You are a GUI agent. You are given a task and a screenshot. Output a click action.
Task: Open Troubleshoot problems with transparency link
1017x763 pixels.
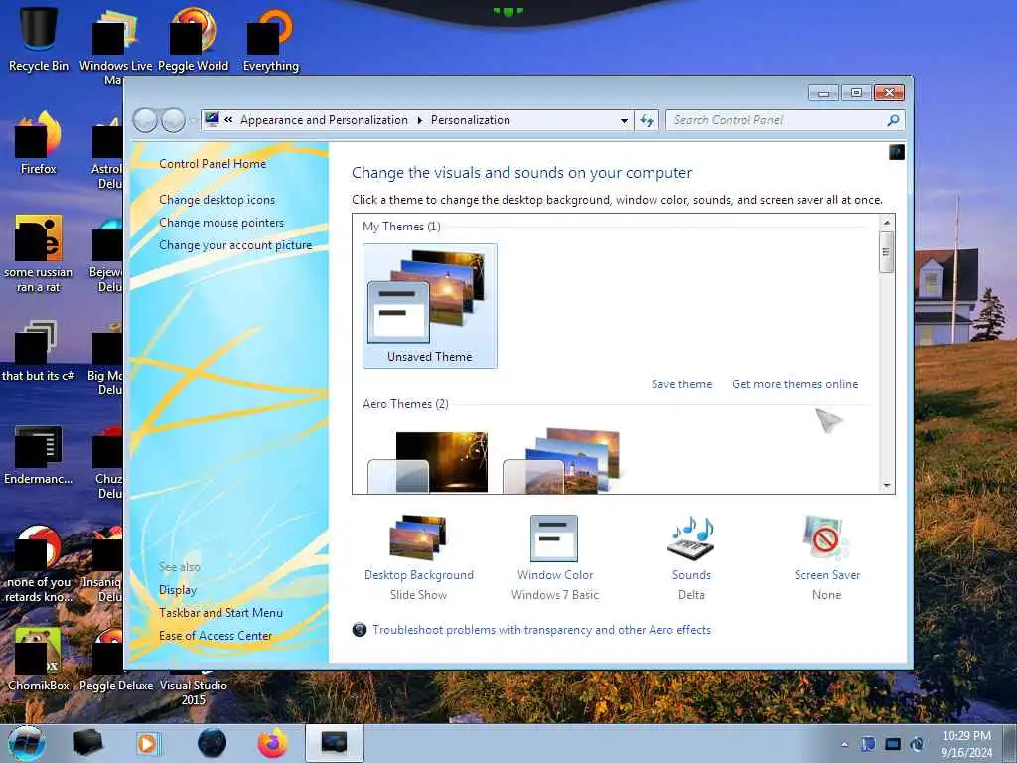coord(541,629)
